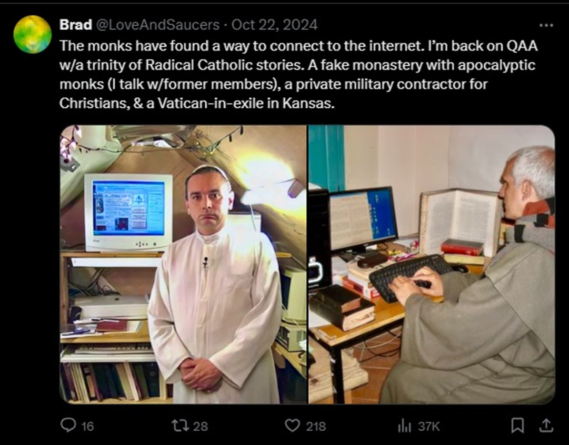Like the post with the heart icon
Viewport: 569px width, 445px height.
click(x=292, y=426)
